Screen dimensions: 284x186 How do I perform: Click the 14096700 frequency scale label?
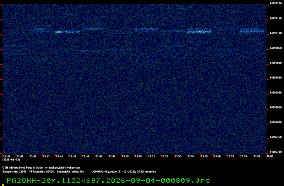[275, 152]
